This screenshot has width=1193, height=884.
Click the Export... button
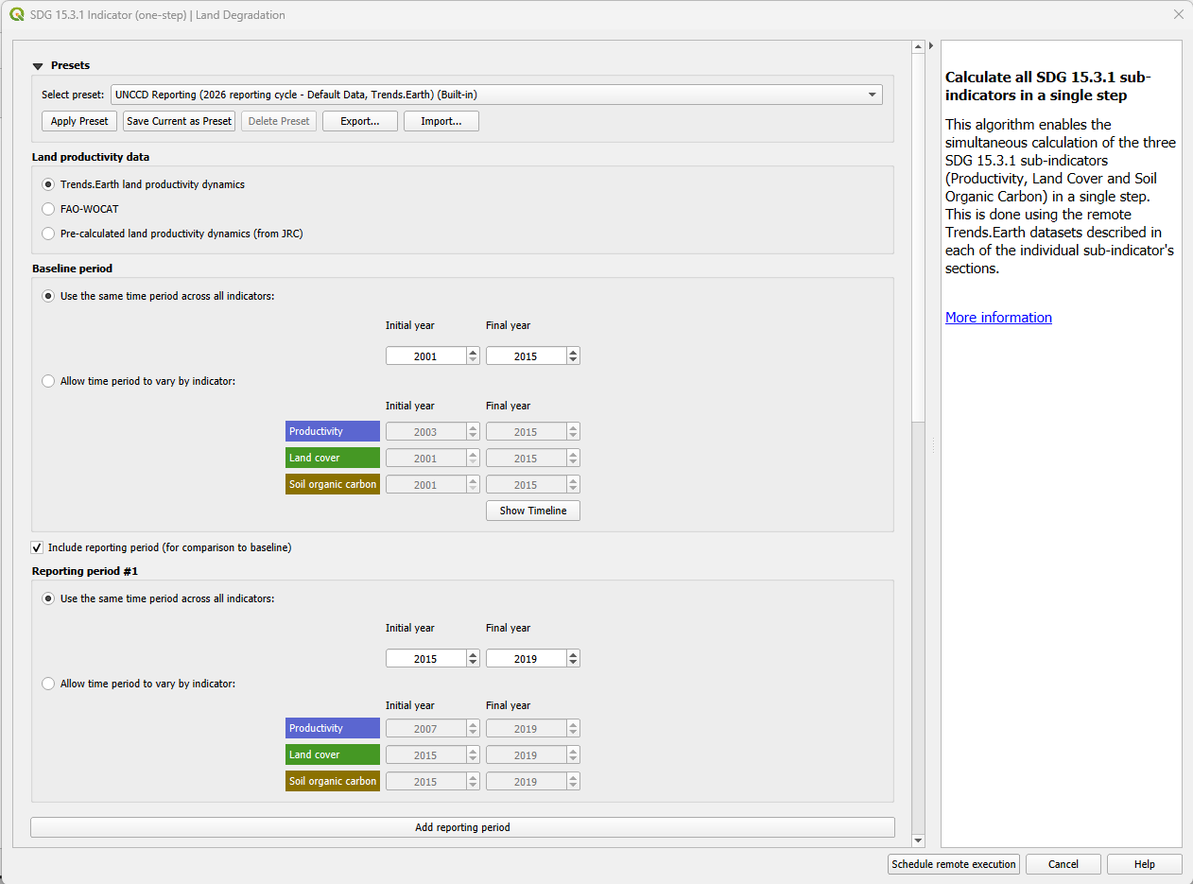[360, 121]
